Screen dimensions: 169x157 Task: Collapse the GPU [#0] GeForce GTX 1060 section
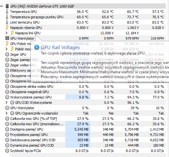[2, 6]
